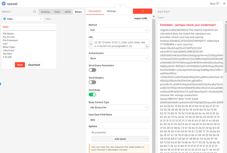
Task: Click the Download button
Action: tap(34, 65)
